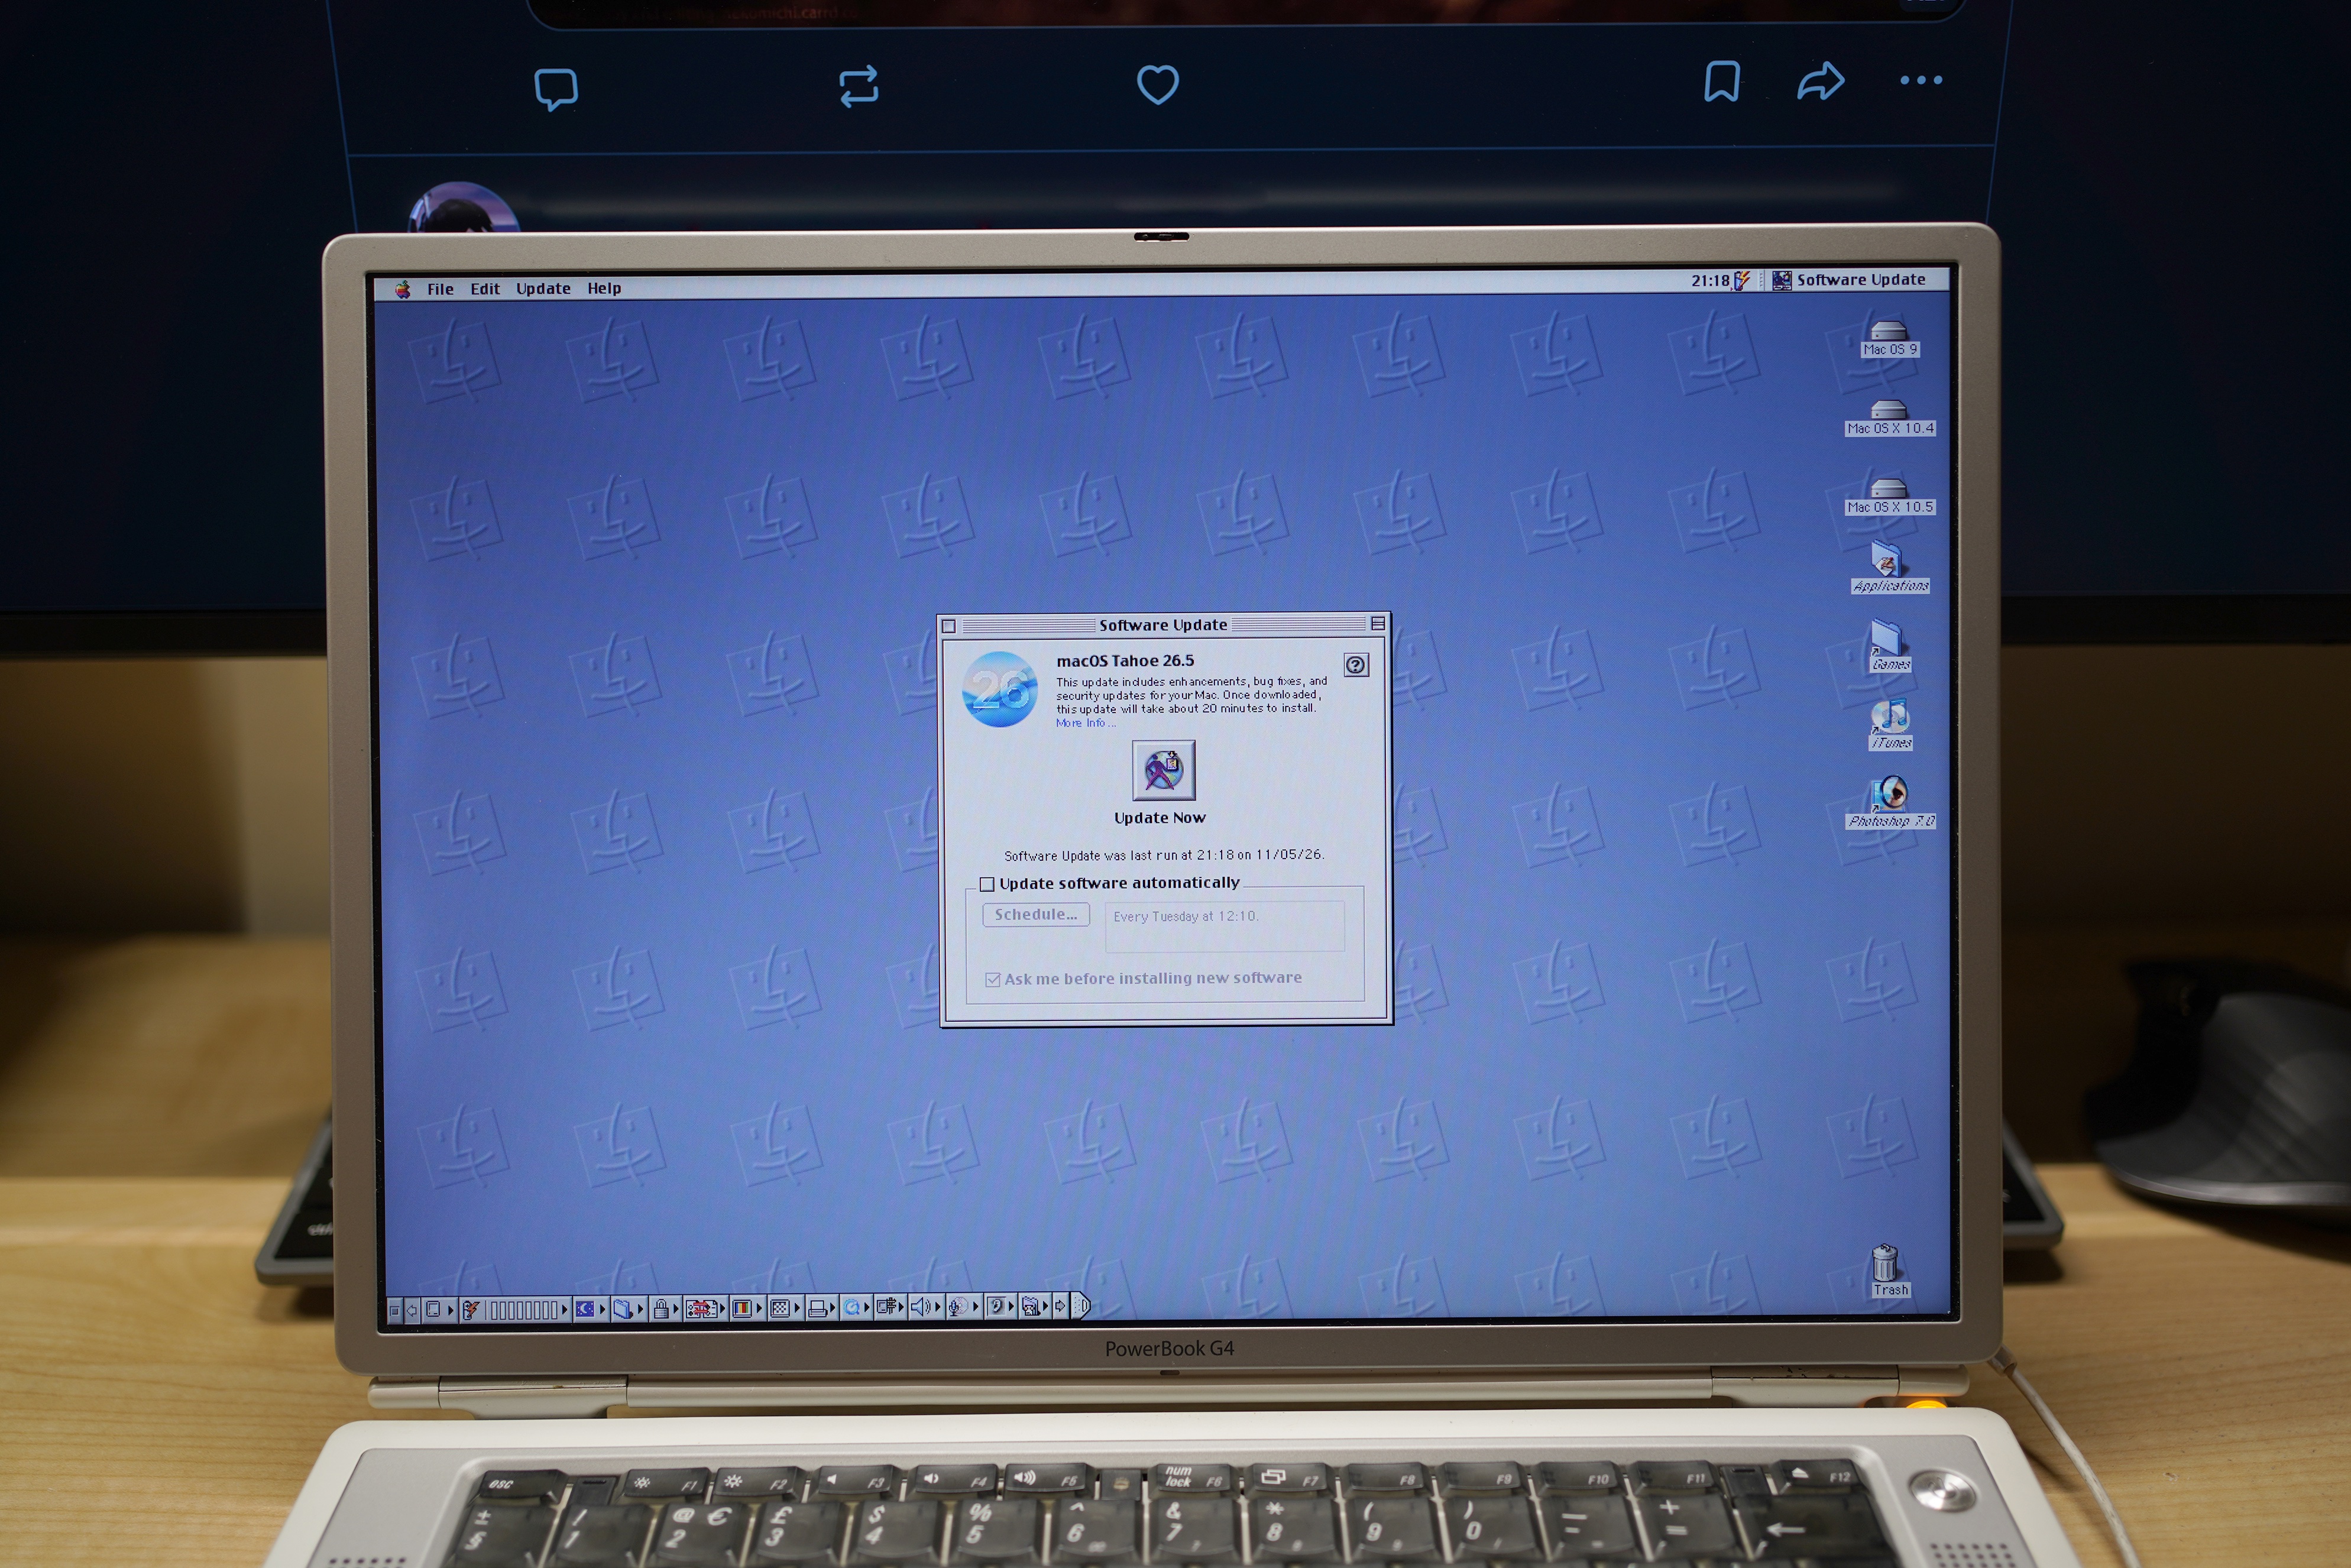Expand the color depth monitor strip arrow
Screen dimensions: 2351x1568
pos(759,1308)
